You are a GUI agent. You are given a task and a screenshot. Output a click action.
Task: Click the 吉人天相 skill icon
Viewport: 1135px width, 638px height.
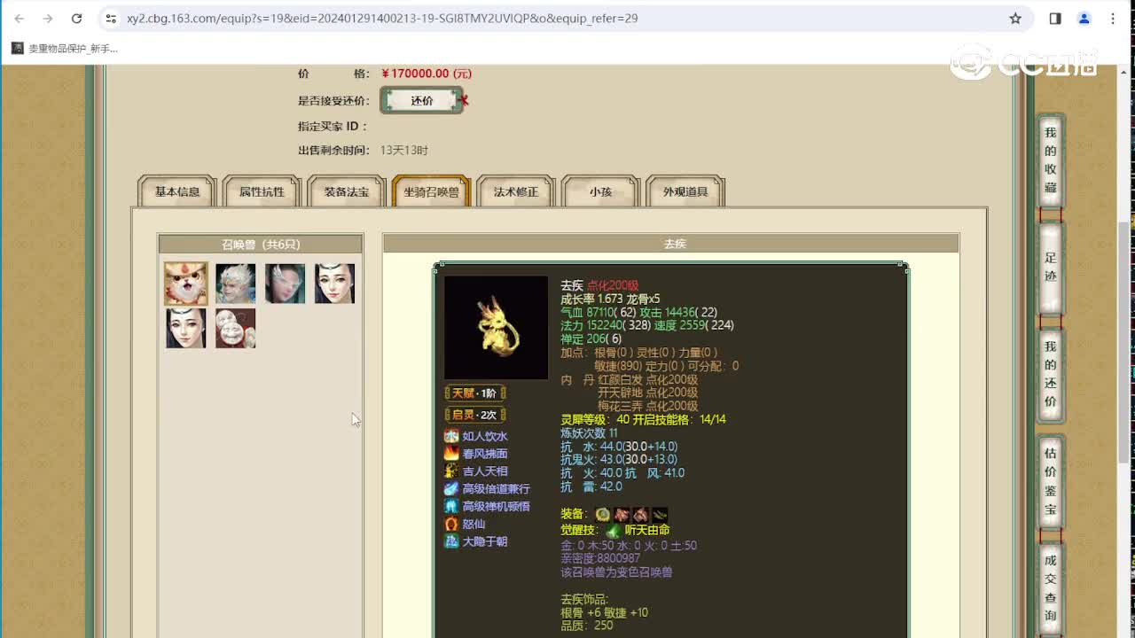(451, 471)
